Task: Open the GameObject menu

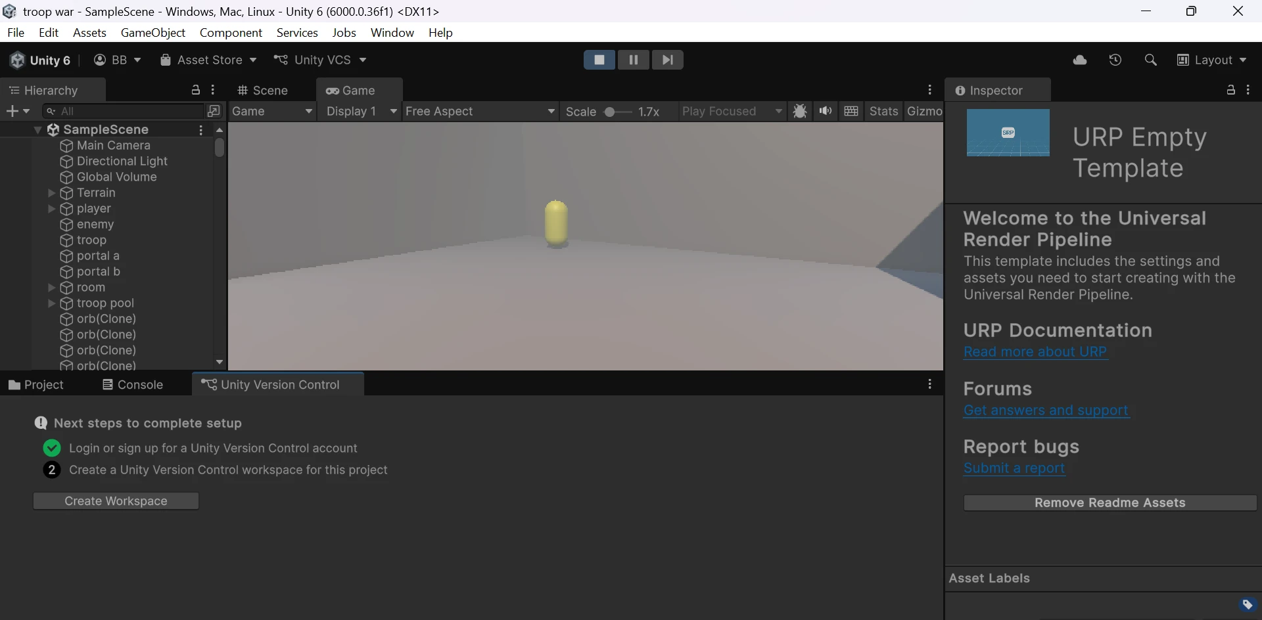Action: click(153, 32)
